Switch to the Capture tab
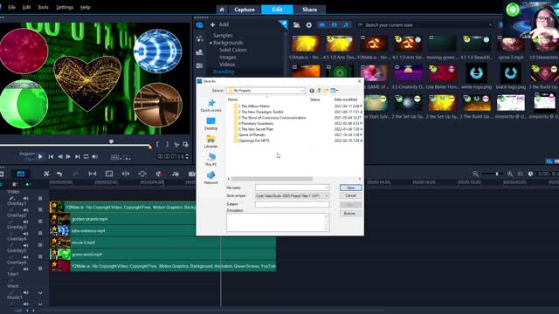559x314 pixels. click(x=245, y=10)
